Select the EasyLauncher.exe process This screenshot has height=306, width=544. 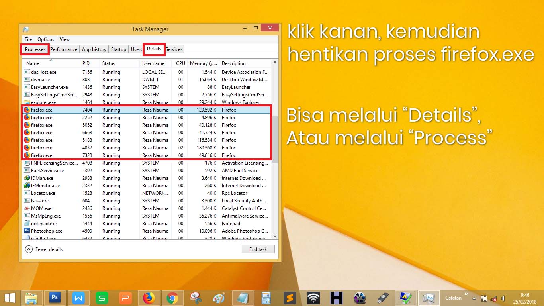click(x=147, y=87)
